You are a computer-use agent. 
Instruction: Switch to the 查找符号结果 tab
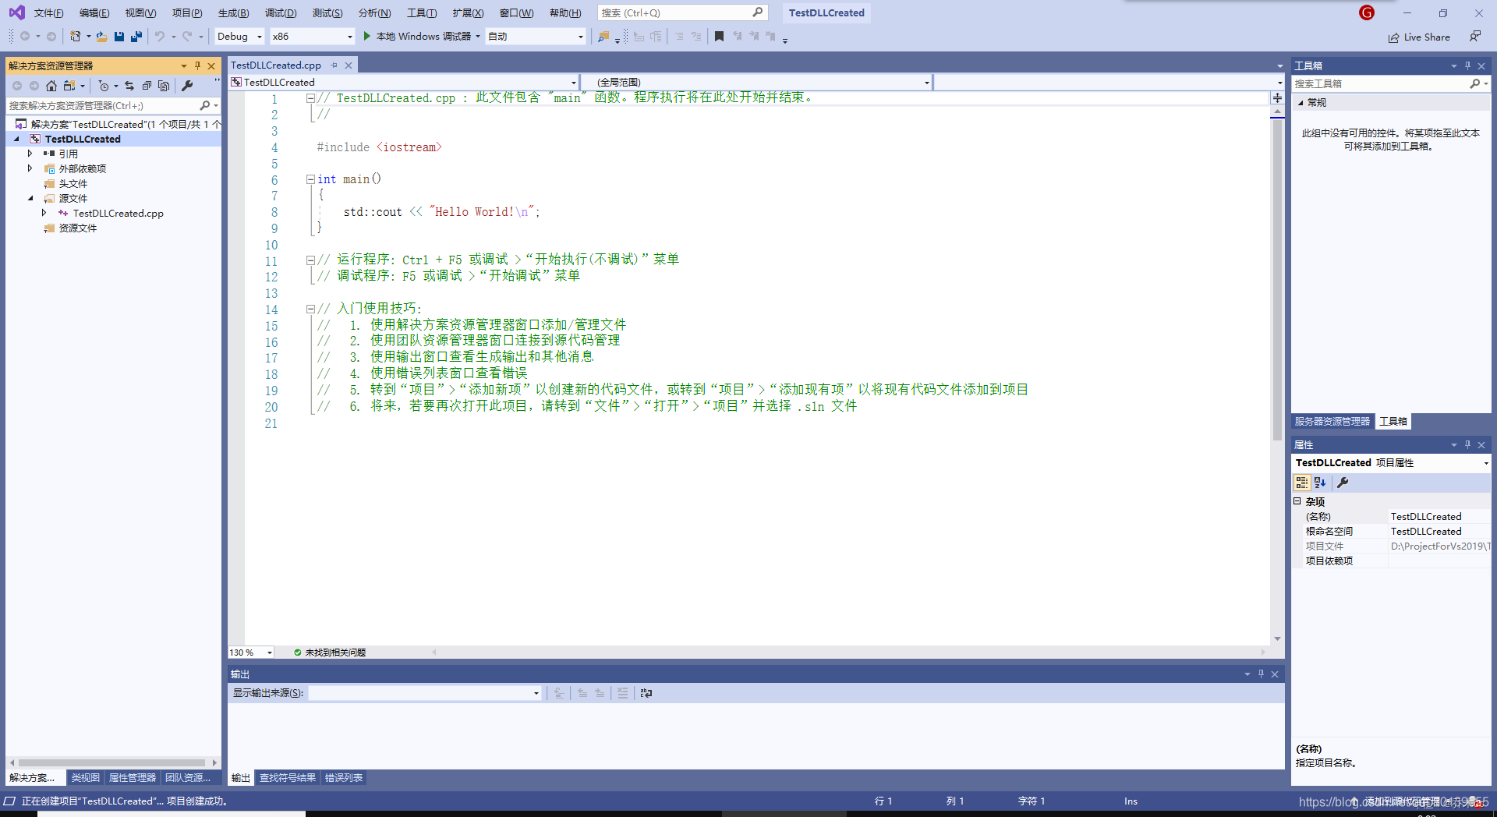[x=288, y=778]
